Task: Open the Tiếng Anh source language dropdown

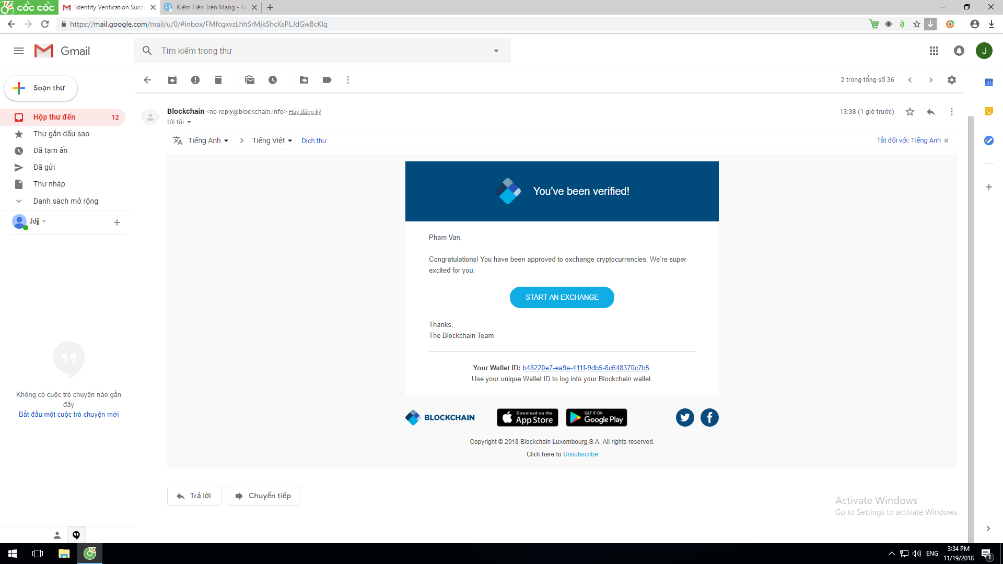Action: click(x=208, y=140)
